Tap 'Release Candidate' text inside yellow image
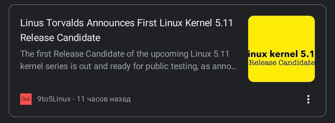The image size is (335, 123). 282,63
